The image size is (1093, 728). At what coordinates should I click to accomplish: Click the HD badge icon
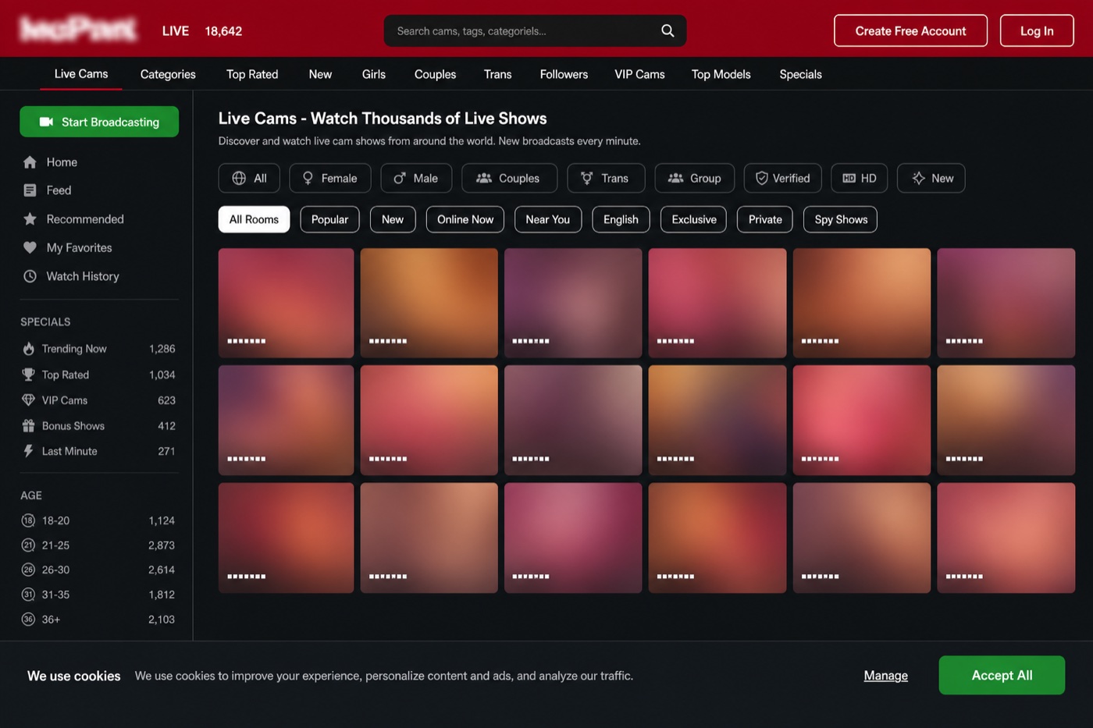tap(849, 178)
